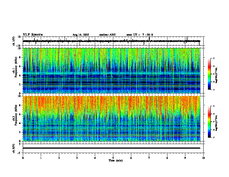The width and height of the screenshot is (229, 177).
Task: Click the "ch.3(V)" axis label
Action: (14, 148)
